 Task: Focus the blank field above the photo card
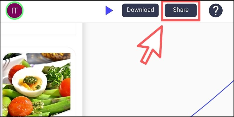(38, 29)
